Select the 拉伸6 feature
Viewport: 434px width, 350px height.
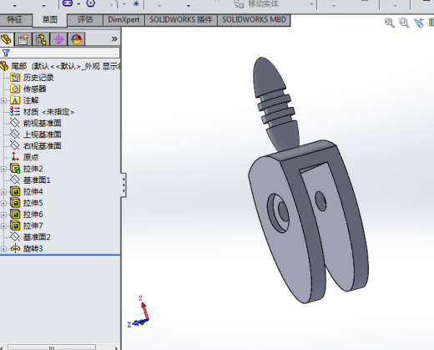(33, 215)
